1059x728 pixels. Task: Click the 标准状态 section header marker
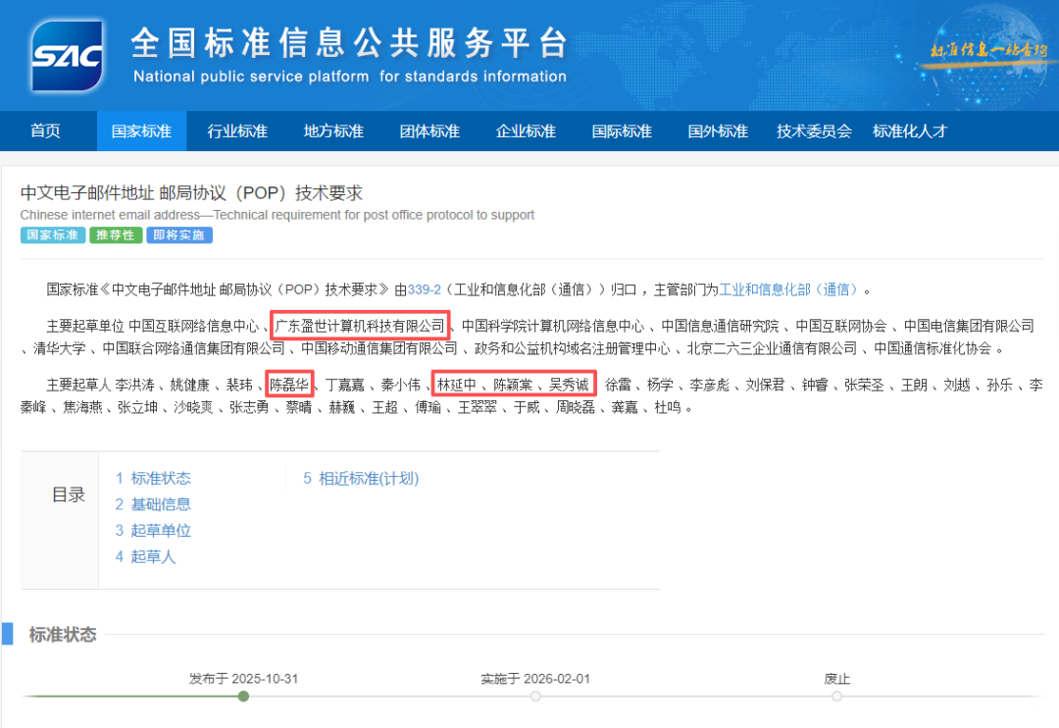[x=65, y=635]
